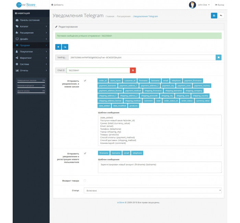The width and height of the screenshot is (240, 223).
Task: Insert the customer_id tag
Action: point(130,81)
